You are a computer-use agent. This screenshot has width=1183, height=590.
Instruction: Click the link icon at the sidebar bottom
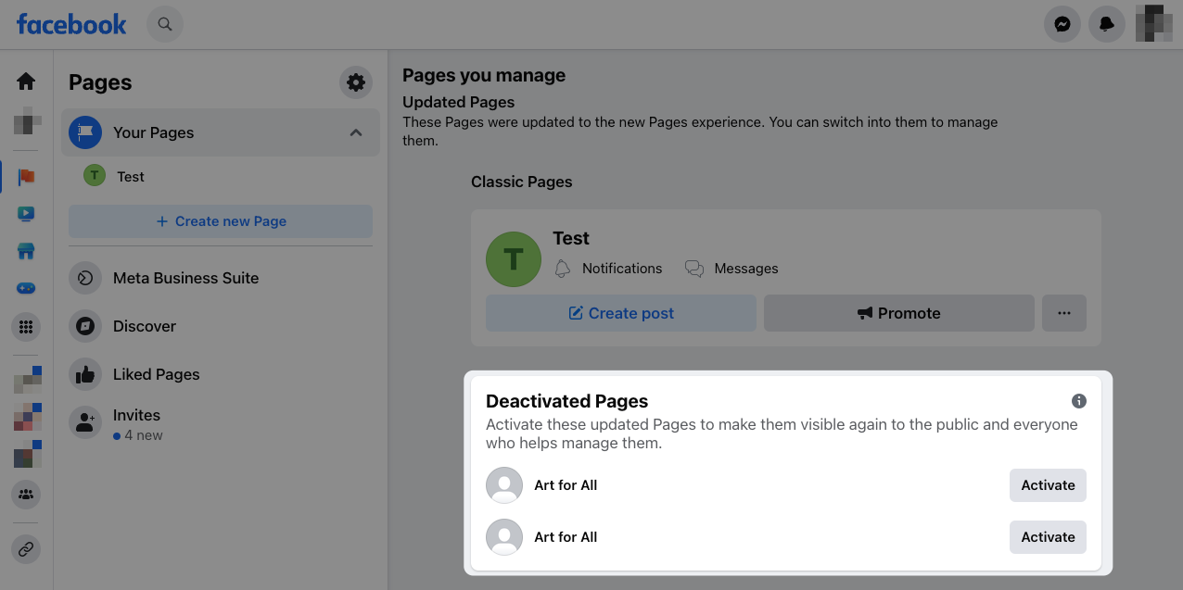pos(25,548)
